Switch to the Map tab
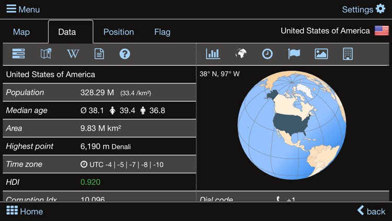This screenshot has width=392, height=221. 21,32
